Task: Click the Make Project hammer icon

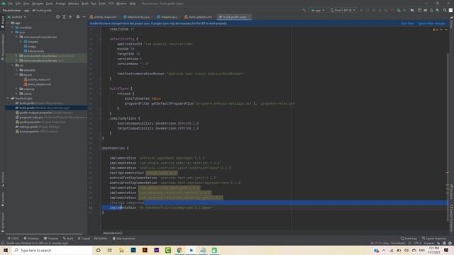Action: [x=304, y=10]
